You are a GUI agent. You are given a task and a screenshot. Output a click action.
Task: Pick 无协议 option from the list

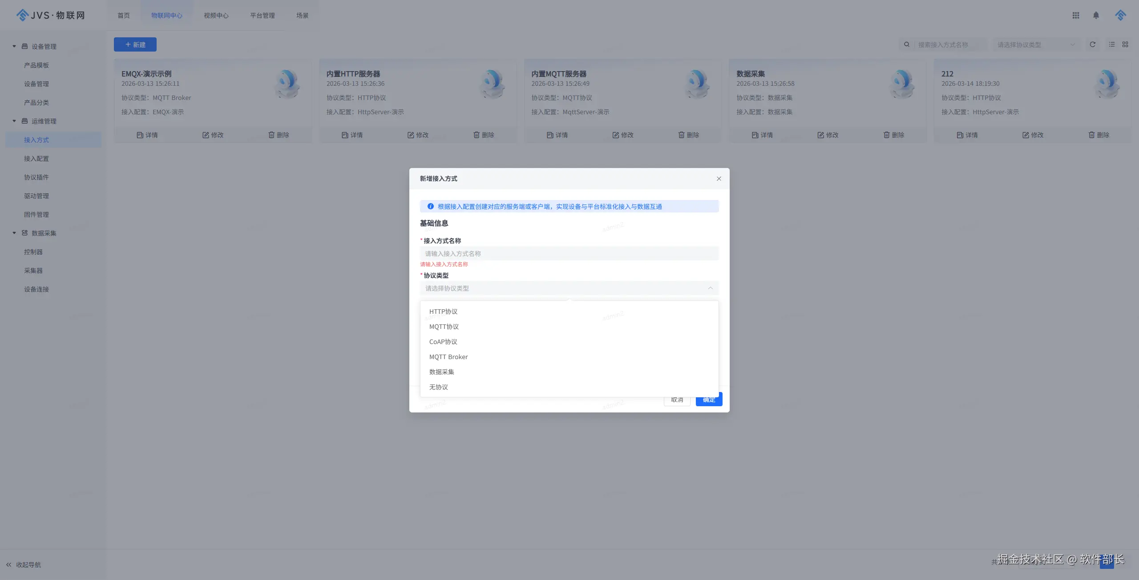(439, 387)
